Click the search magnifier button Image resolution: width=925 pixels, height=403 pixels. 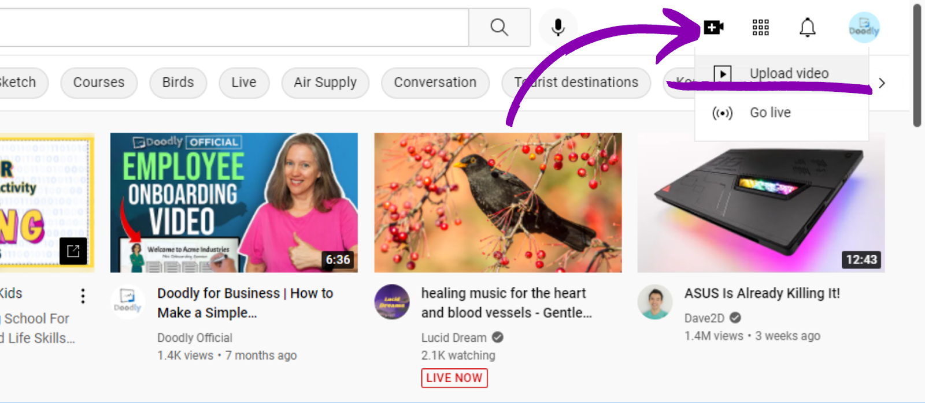pyautogui.click(x=499, y=27)
